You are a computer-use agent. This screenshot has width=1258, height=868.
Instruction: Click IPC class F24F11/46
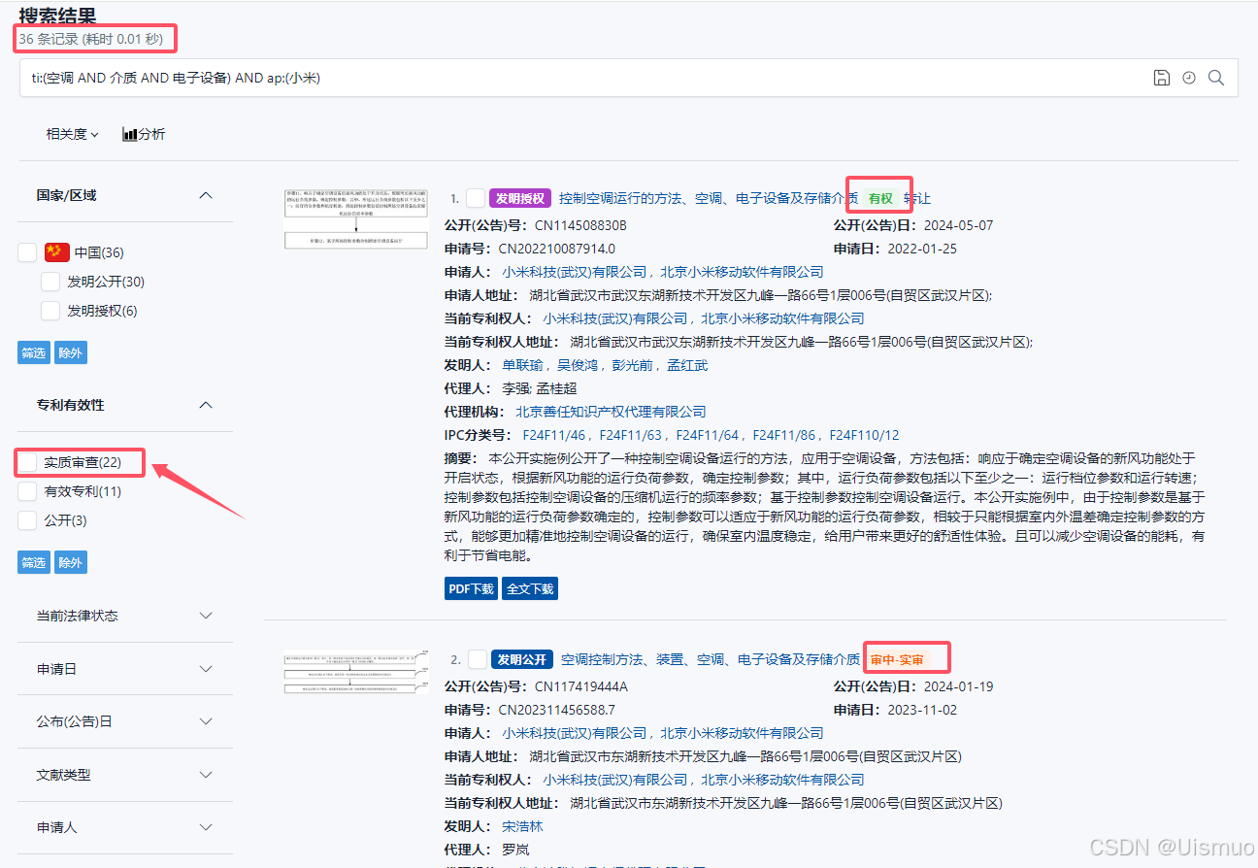tap(554, 435)
